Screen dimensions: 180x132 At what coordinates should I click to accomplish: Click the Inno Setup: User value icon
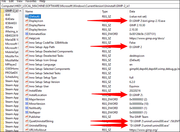tap(27, 86)
